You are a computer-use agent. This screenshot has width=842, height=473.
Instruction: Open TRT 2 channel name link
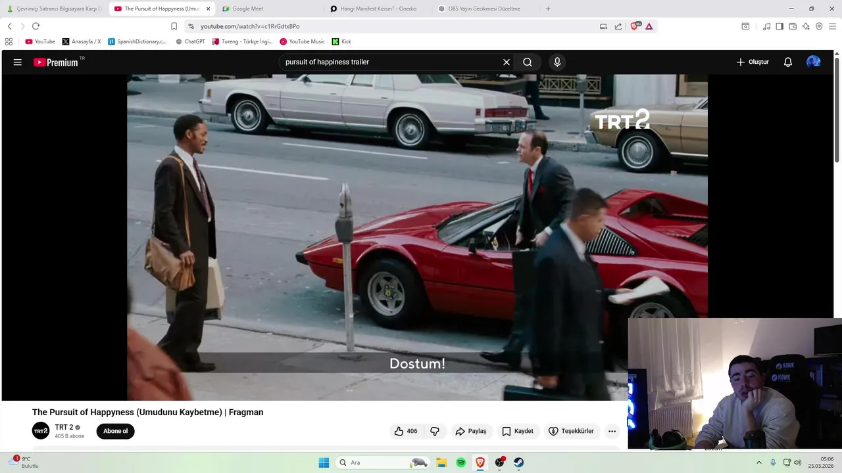point(64,427)
